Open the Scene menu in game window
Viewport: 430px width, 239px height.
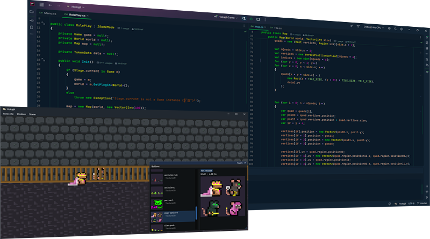tap(32, 114)
